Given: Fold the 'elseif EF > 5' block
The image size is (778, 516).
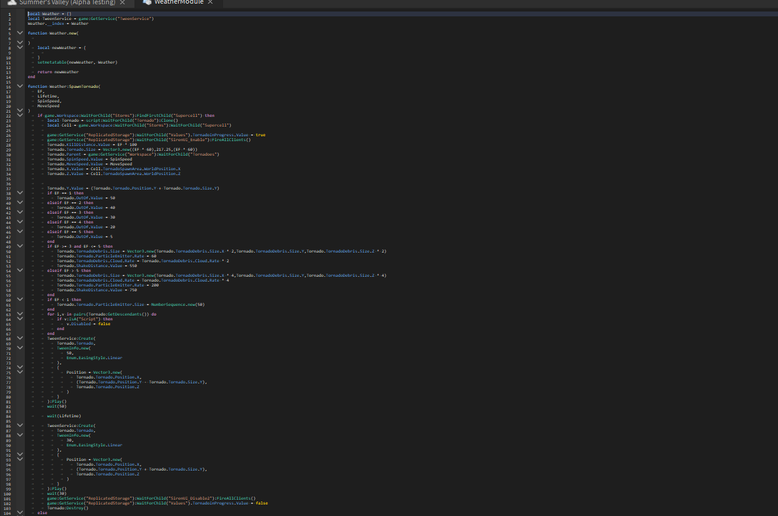Looking at the screenshot, I should (x=21, y=271).
